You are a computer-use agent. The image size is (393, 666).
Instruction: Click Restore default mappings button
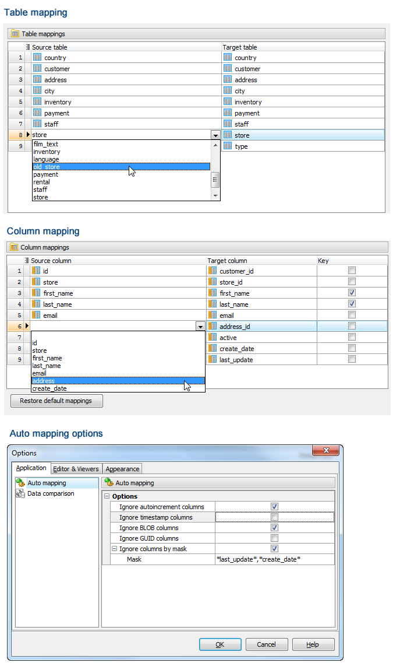coord(56,401)
